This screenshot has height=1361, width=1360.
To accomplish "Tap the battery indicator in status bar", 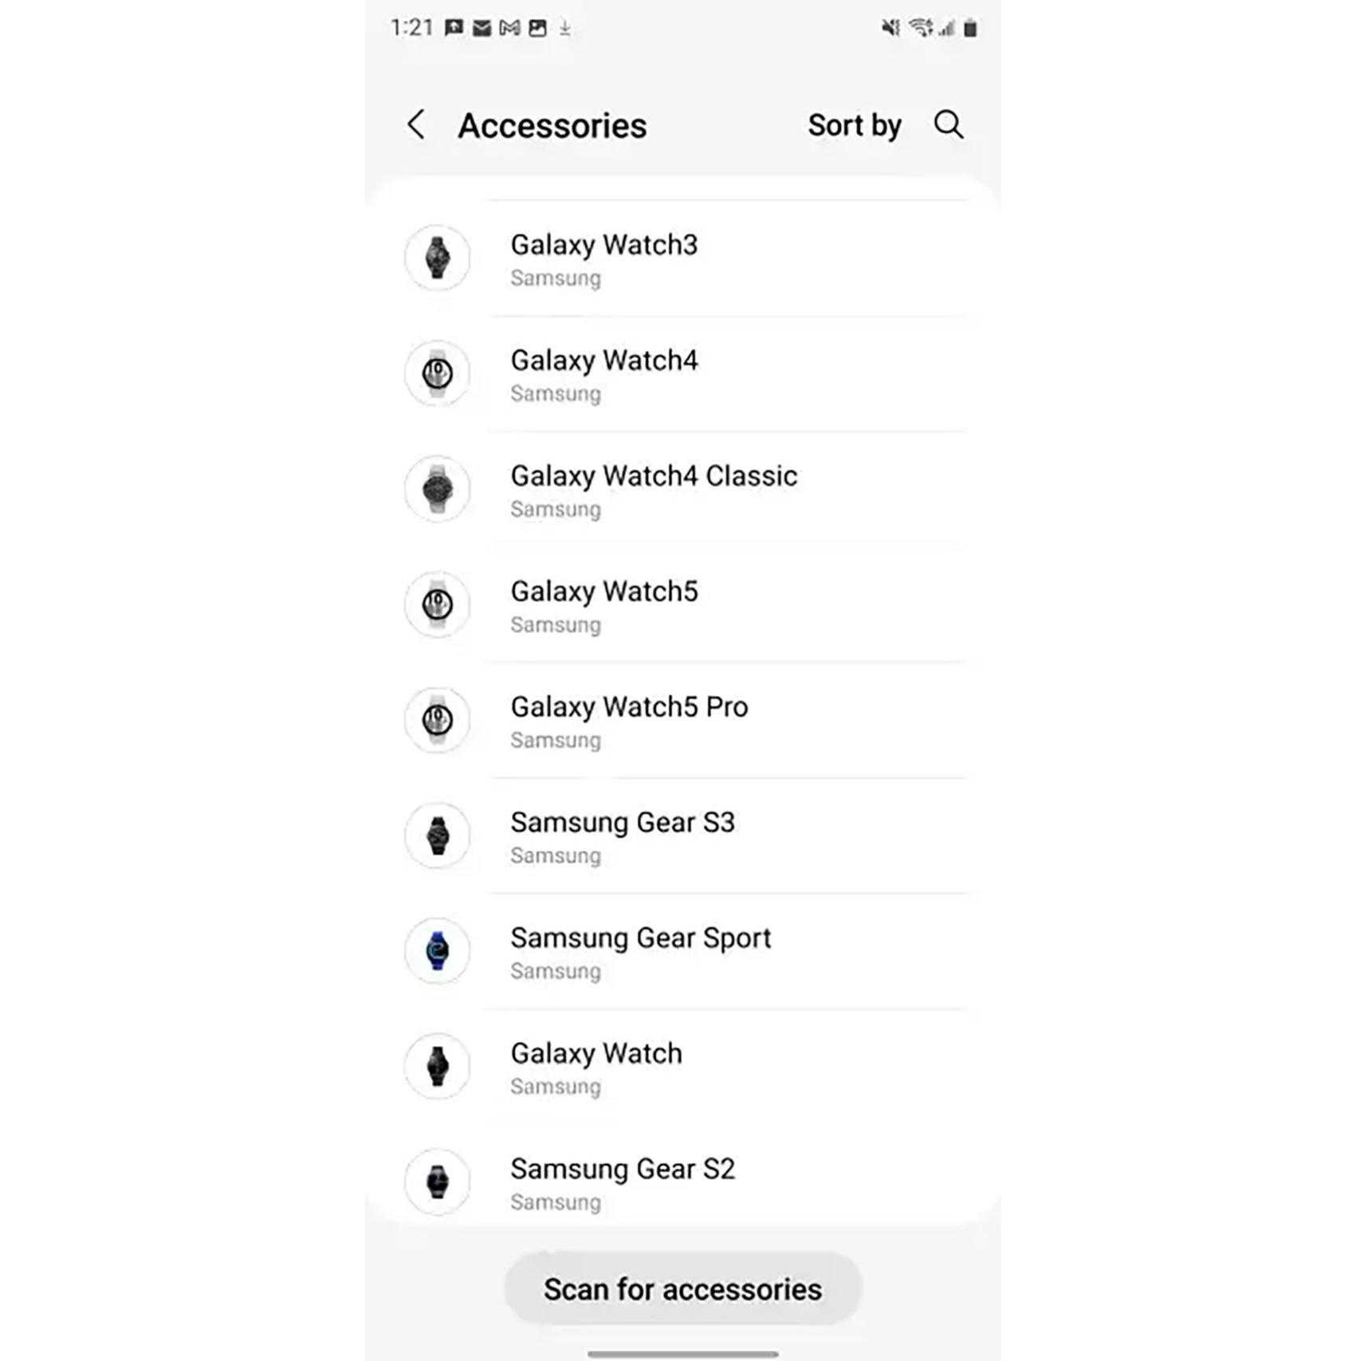I will (971, 28).
